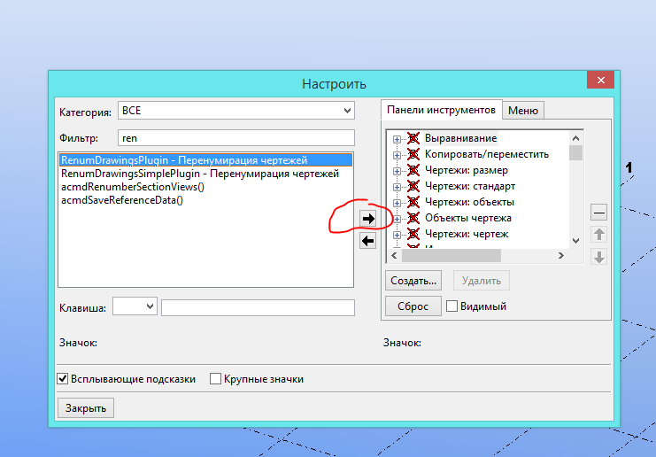Expand the Чертежи: стандарт tree node

click(397, 187)
